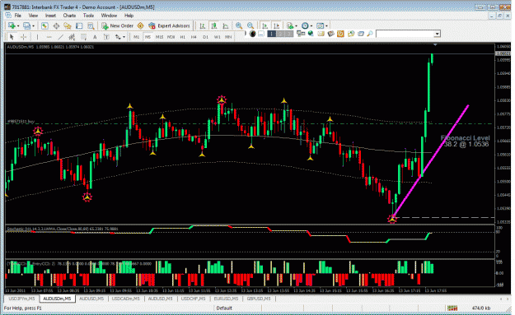Open the Tools menu
The image size is (515, 315).
88,16
